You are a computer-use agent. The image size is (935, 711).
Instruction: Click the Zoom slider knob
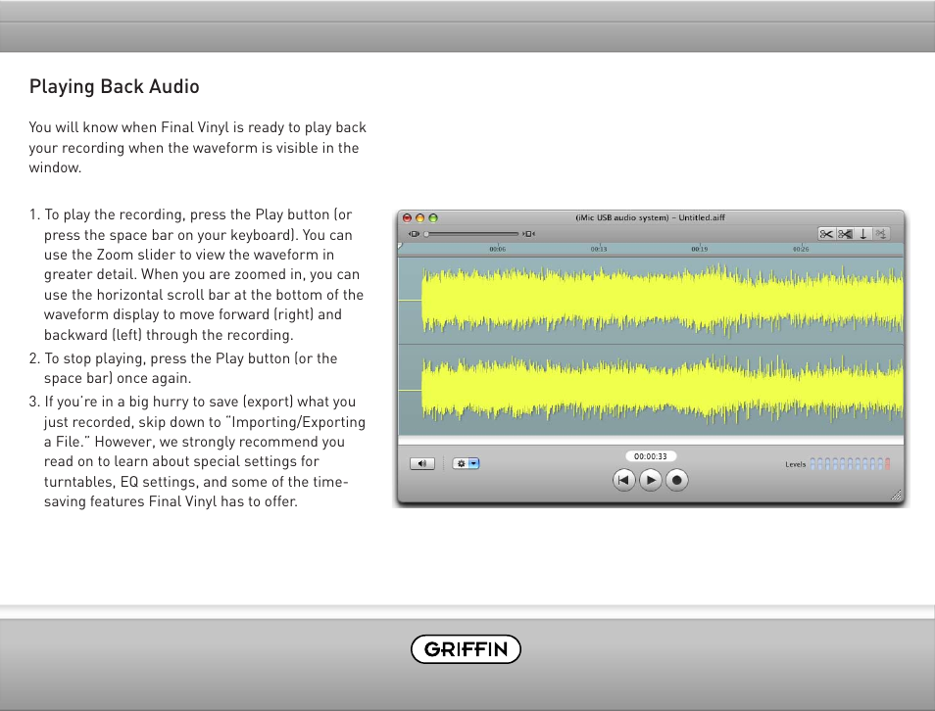426,234
